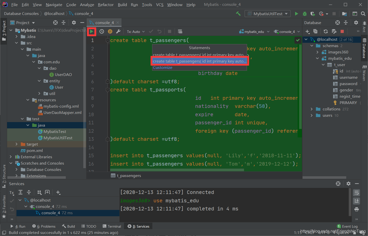
Task: Open the TODO tool button
Action: click(89, 226)
